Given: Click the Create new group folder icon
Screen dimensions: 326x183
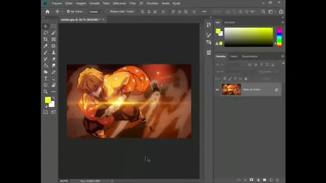Looking at the screenshot, I should click(264, 180).
